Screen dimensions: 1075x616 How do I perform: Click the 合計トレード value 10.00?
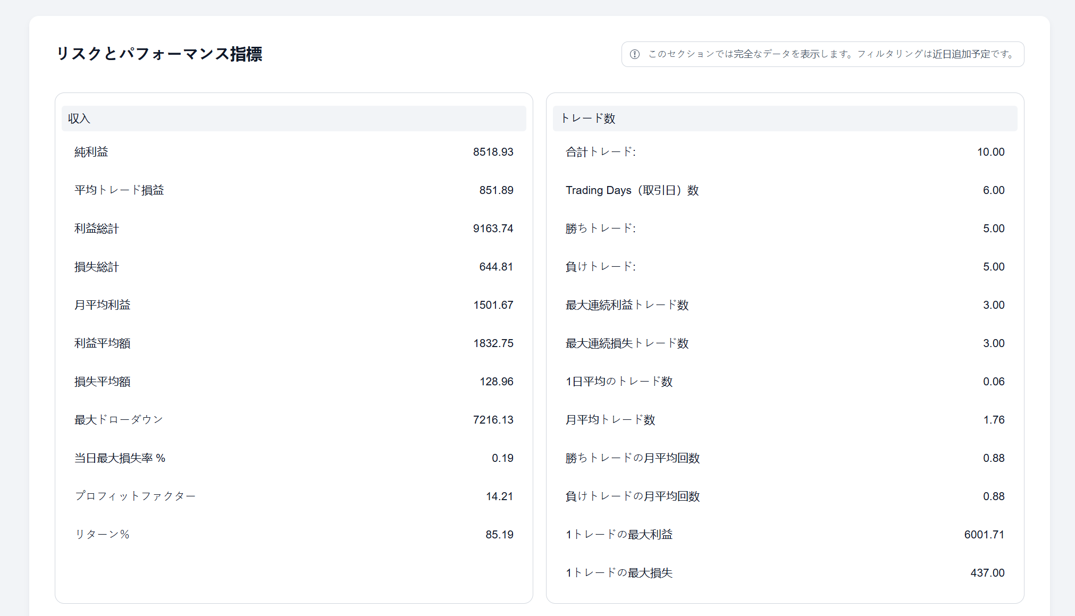[990, 152]
